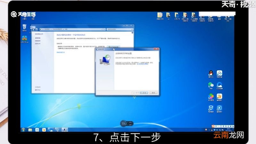Click into the Control Panel search box
This screenshot has width=256, height=144.
click(119, 29)
